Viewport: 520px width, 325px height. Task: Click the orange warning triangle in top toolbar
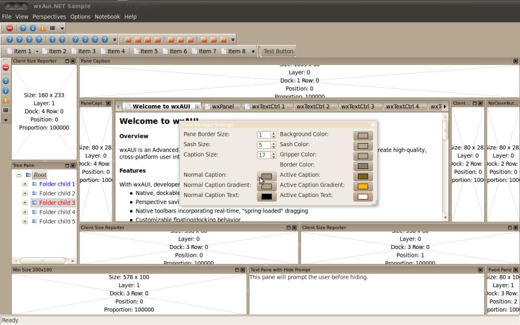click(x=43, y=28)
